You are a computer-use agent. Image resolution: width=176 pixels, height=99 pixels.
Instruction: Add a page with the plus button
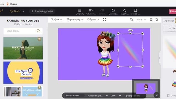(x=170, y=28)
